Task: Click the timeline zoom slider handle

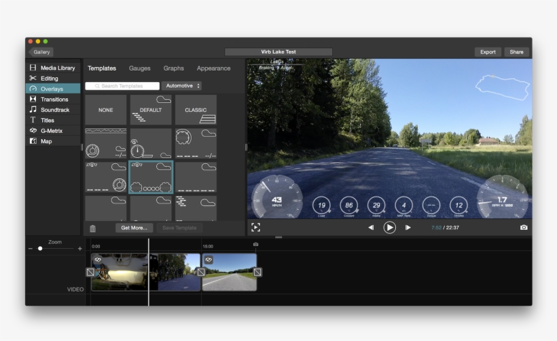Action: click(x=40, y=249)
